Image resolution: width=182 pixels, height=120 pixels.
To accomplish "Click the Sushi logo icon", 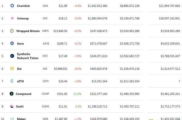I will (x=12, y=106).
